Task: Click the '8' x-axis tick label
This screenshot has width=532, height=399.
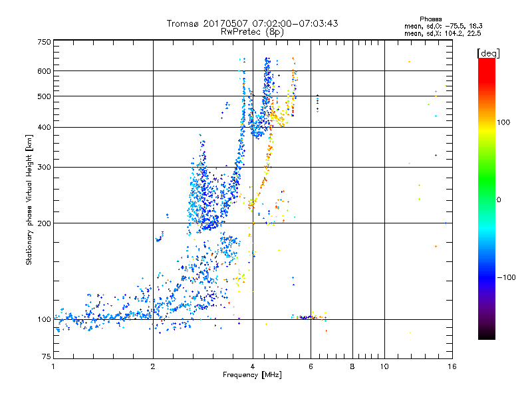Action: [x=352, y=366]
